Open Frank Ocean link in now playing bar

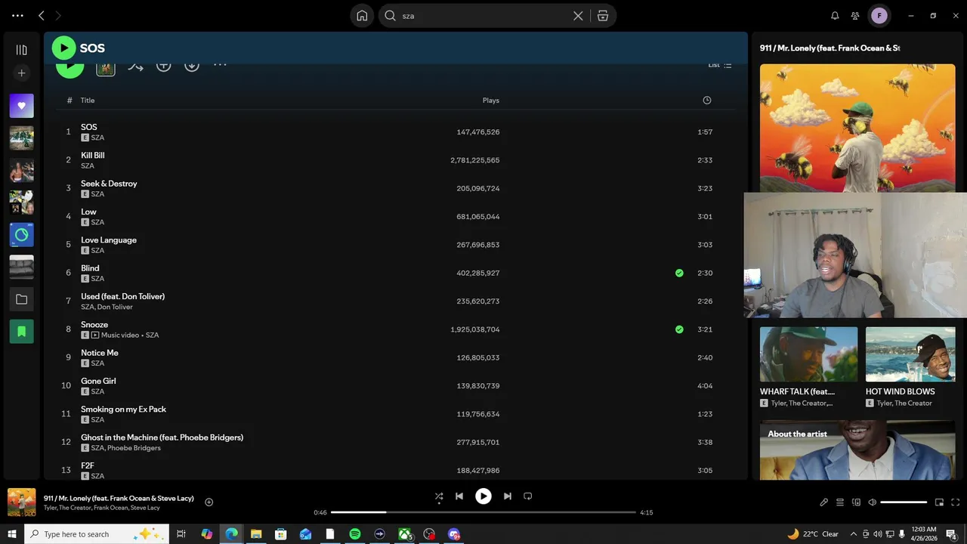(x=110, y=508)
